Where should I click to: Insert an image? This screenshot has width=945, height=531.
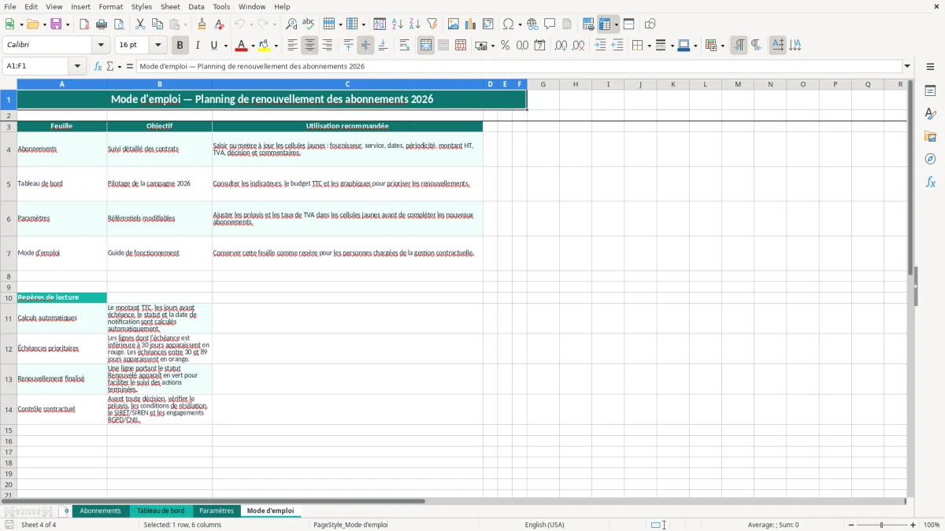coord(454,24)
